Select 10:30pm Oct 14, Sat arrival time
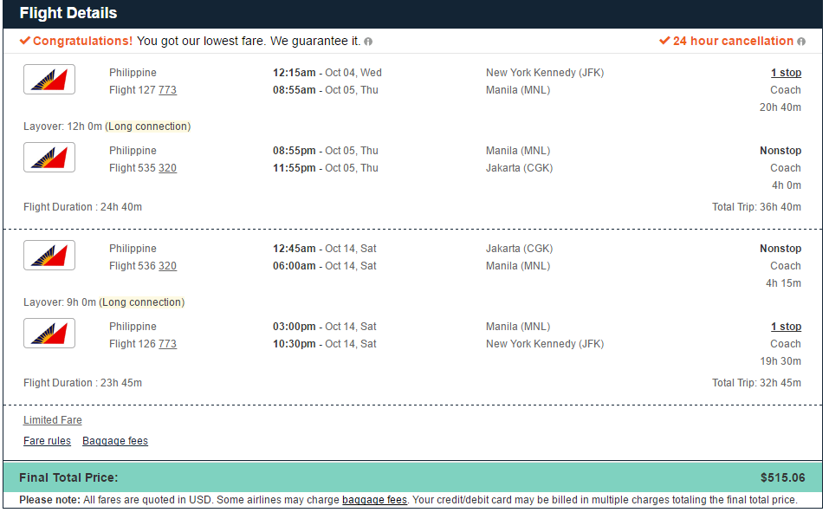The width and height of the screenshot is (829, 519). (x=325, y=344)
